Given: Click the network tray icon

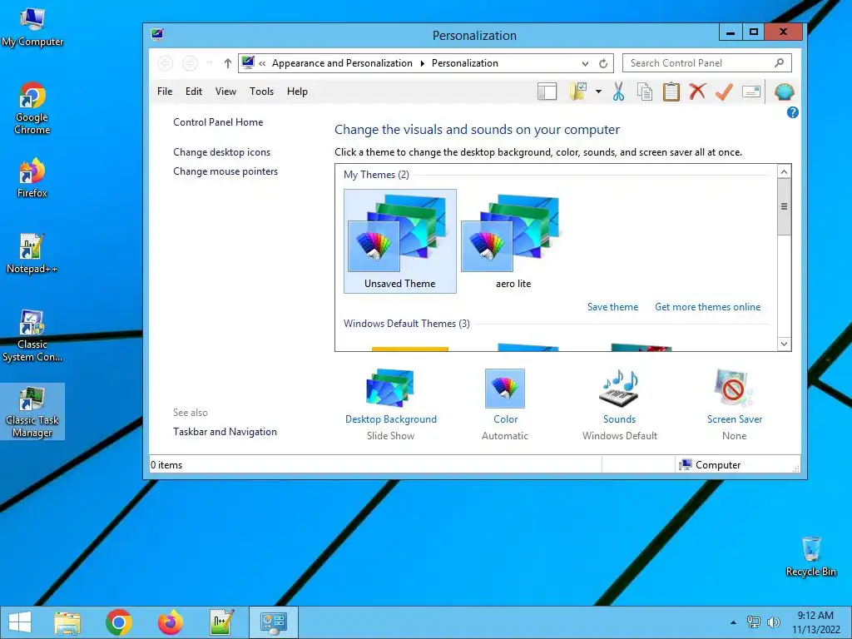Looking at the screenshot, I should point(754,622).
